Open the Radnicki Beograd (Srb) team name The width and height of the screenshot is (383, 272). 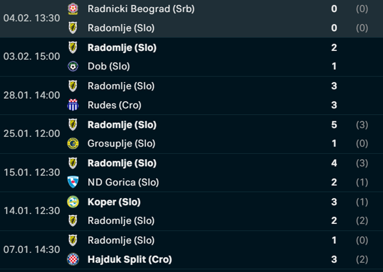coord(141,9)
